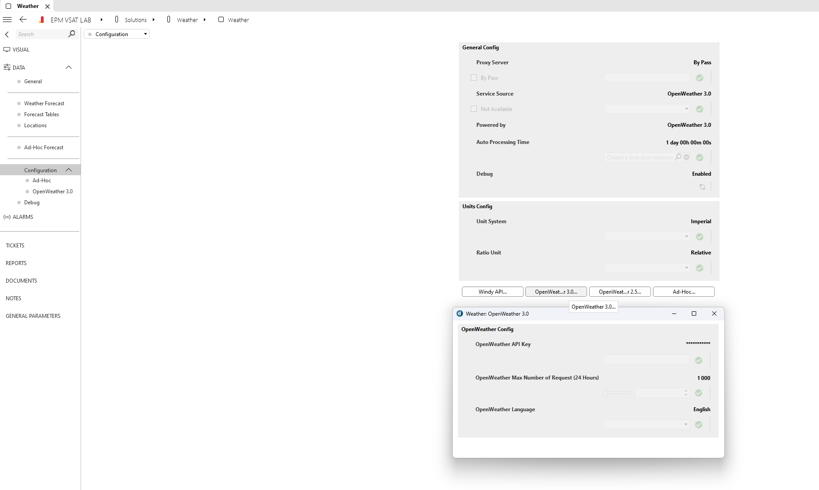
Task: Open the Configuration dropdown at top
Action: click(117, 34)
